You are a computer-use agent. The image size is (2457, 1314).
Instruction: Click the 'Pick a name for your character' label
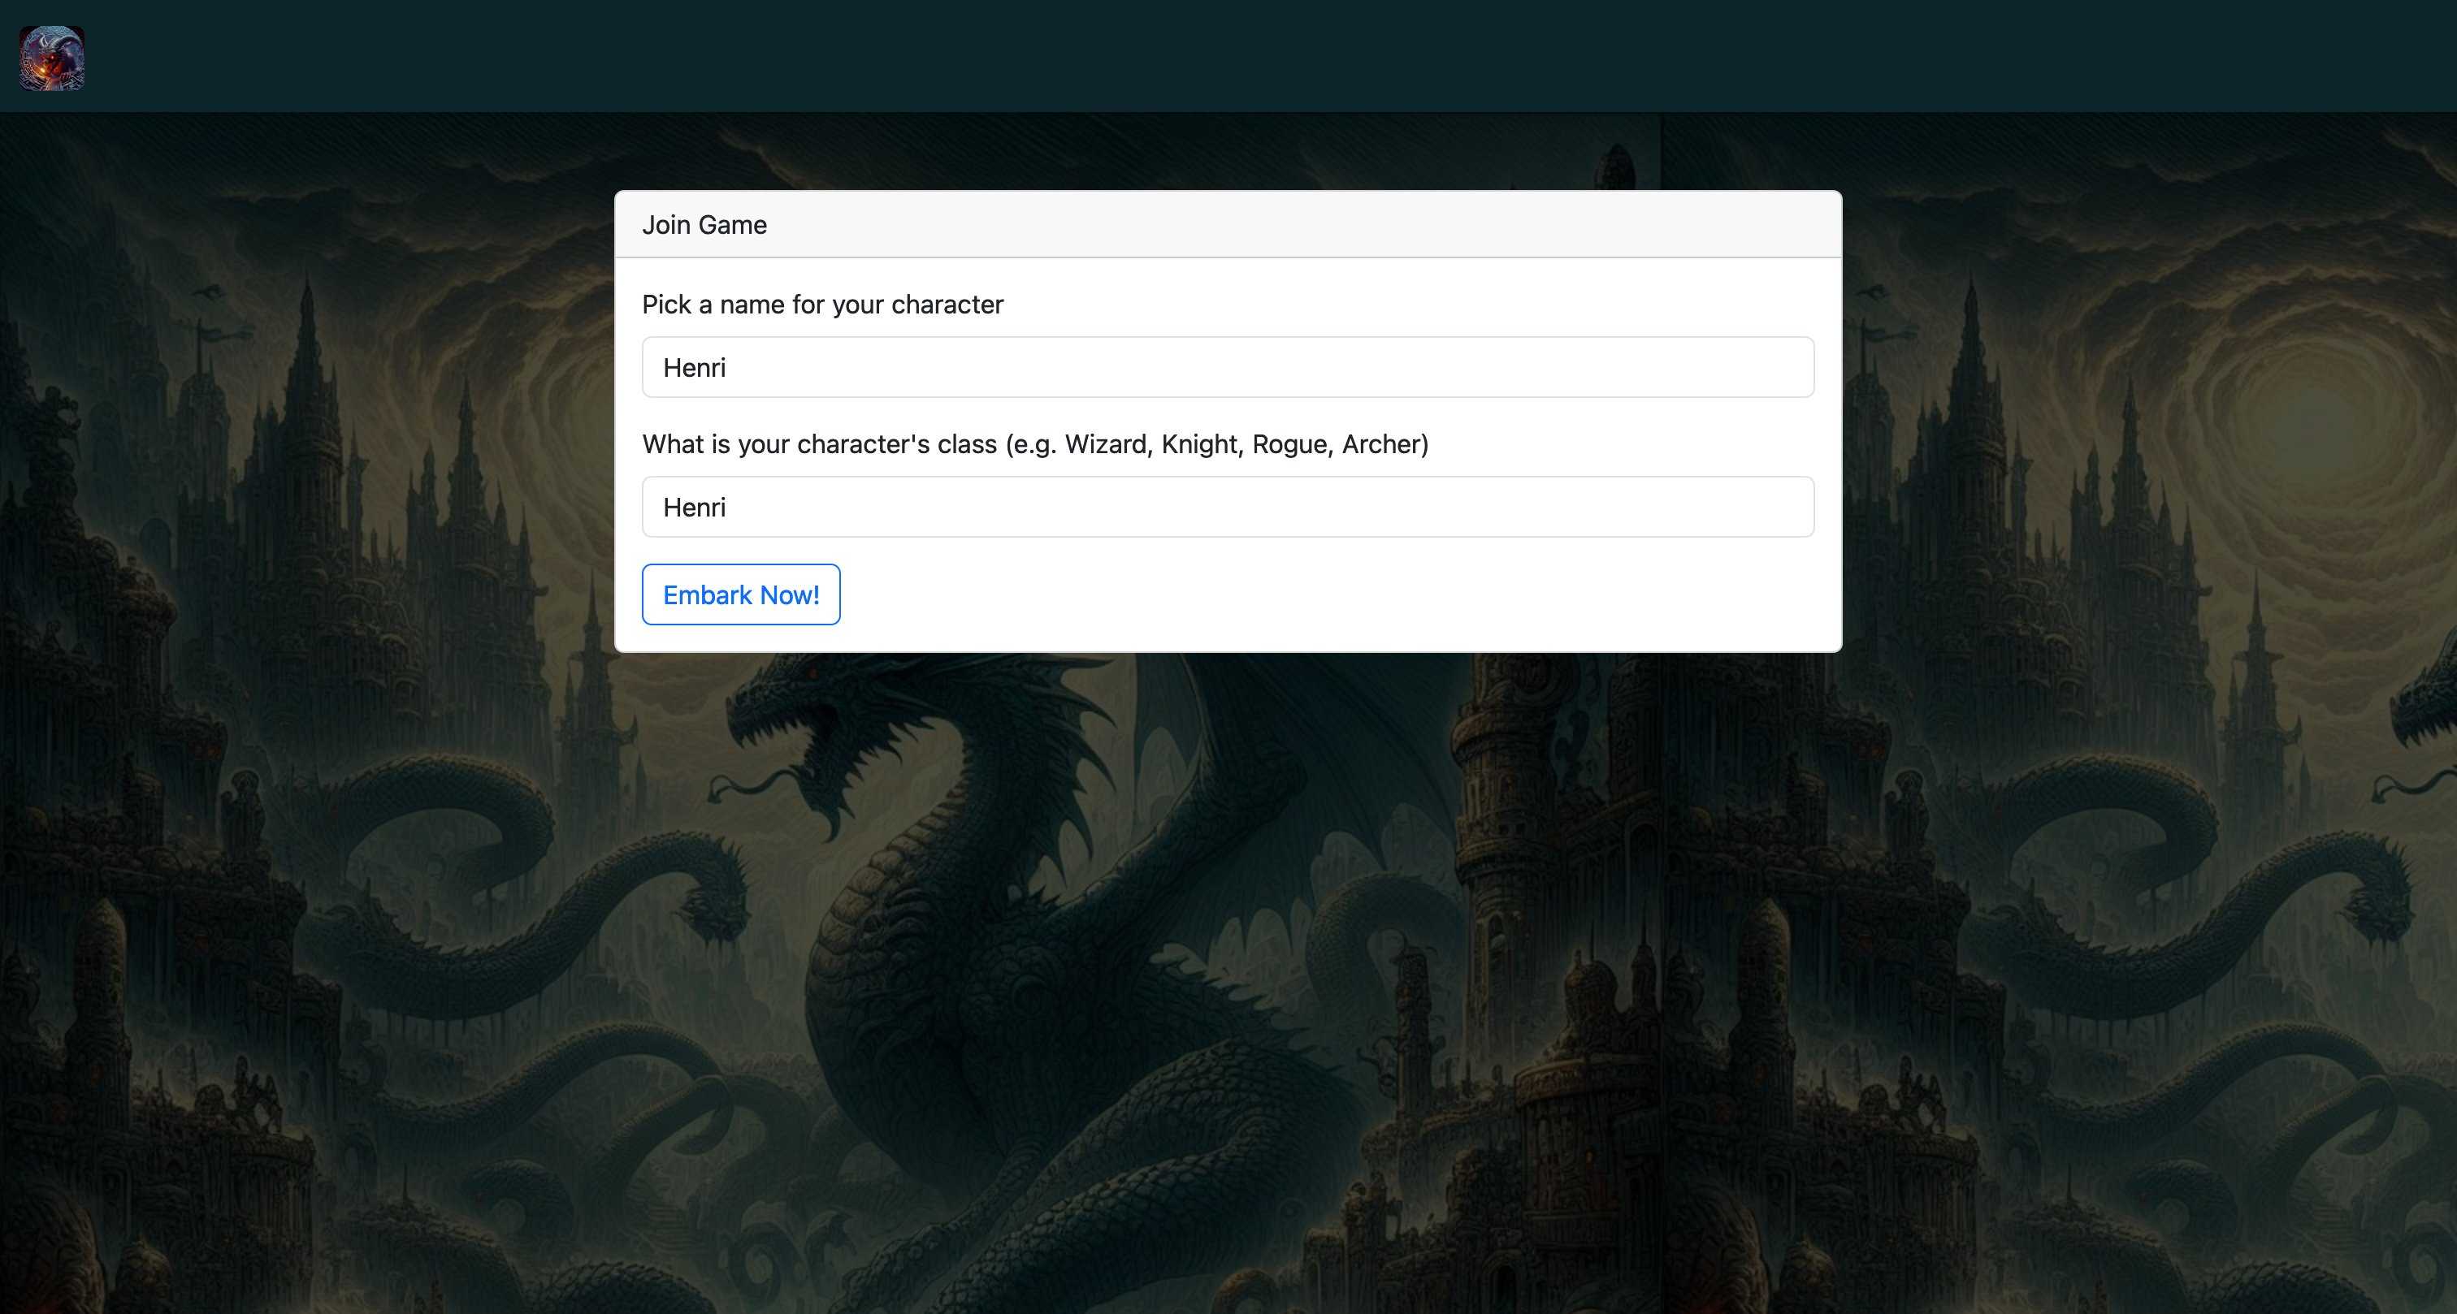(x=822, y=305)
